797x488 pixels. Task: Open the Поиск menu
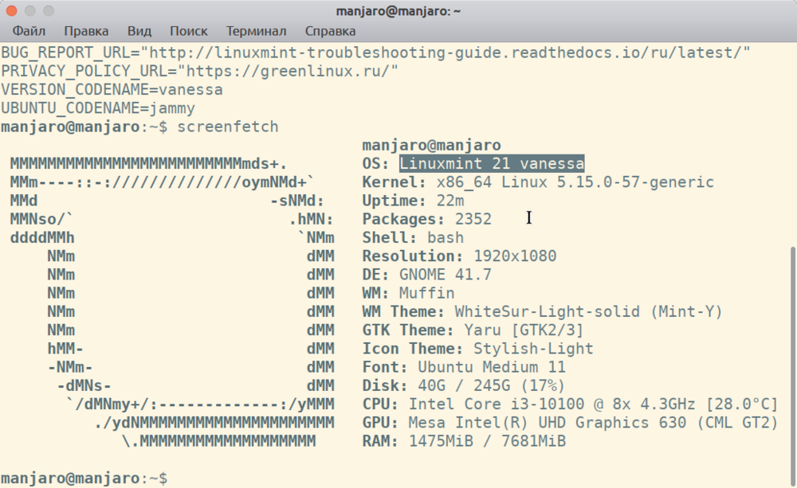(x=189, y=31)
